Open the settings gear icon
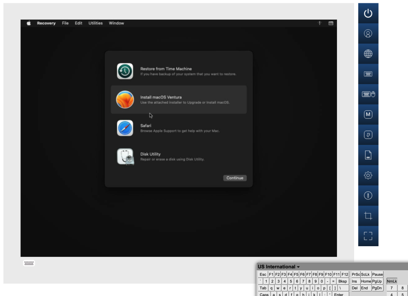408x296 pixels. (x=368, y=175)
